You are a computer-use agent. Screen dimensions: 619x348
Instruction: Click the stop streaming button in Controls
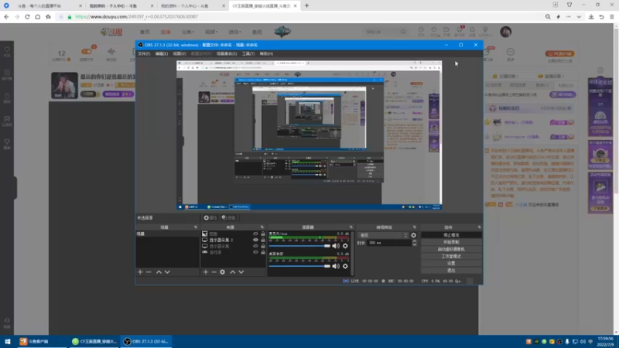coord(451,235)
